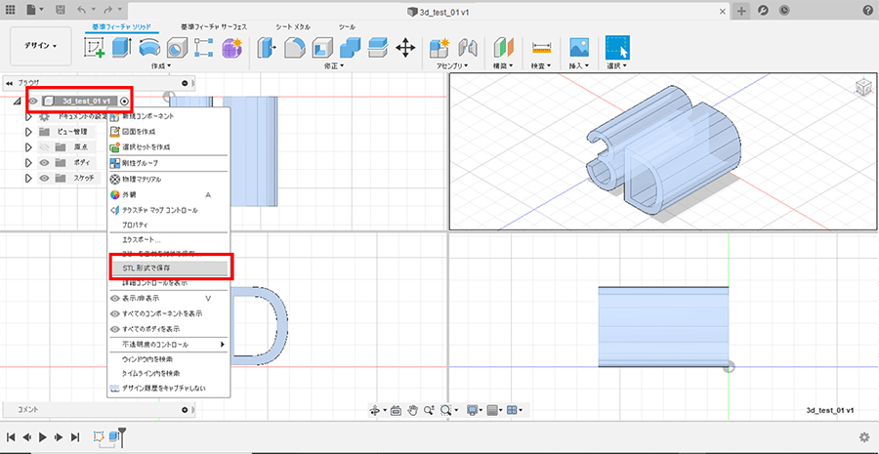
Task: Click the Save disk icon
Action: coord(62,10)
